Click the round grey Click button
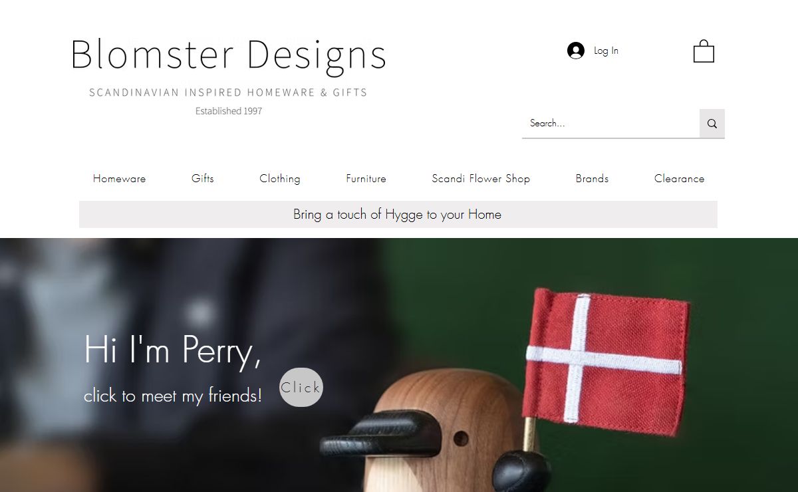The height and width of the screenshot is (492, 798). tap(301, 387)
